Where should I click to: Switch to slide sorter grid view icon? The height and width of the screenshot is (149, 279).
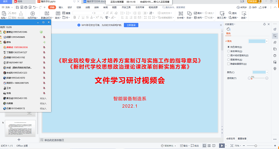(209, 146)
